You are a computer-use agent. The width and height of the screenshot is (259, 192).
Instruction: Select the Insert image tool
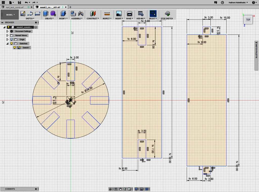click(119, 14)
